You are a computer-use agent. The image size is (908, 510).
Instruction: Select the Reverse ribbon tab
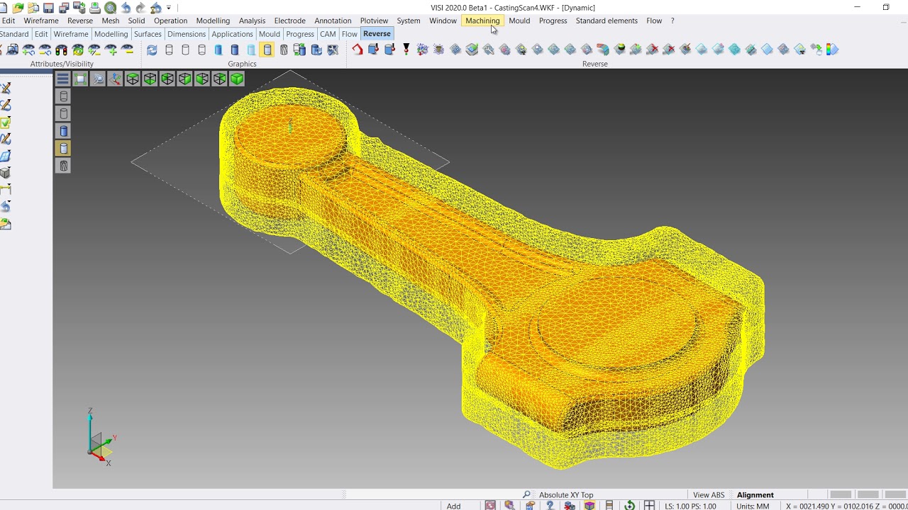(377, 34)
